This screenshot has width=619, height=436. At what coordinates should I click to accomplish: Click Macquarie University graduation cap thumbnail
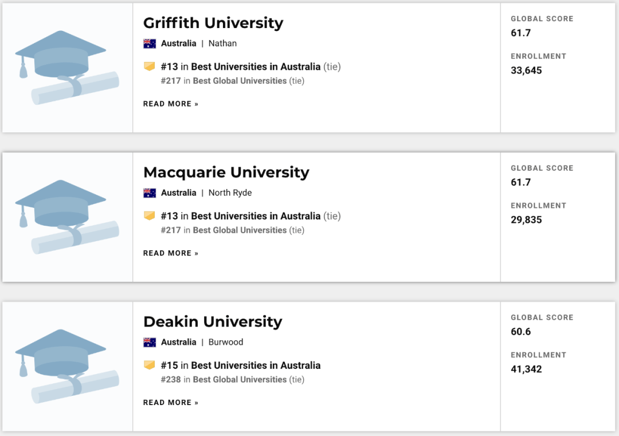[x=67, y=217]
